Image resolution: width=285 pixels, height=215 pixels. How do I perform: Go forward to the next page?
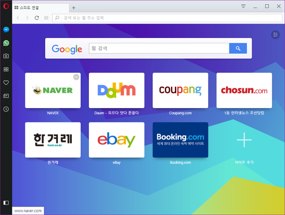pyautogui.click(x=27, y=18)
